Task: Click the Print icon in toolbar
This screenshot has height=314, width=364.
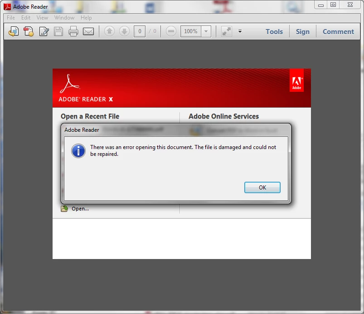Action: point(73,31)
